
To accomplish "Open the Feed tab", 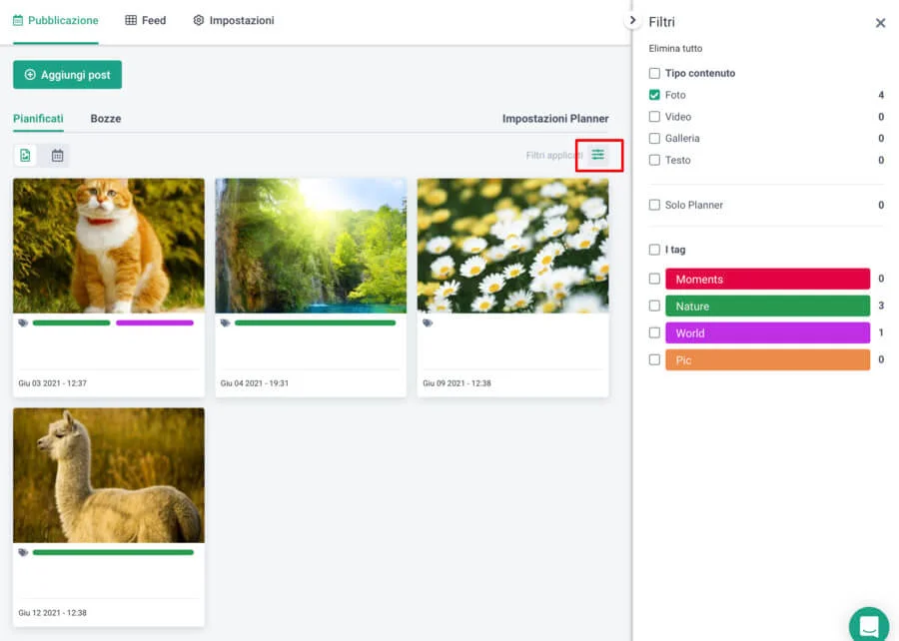I will [146, 20].
